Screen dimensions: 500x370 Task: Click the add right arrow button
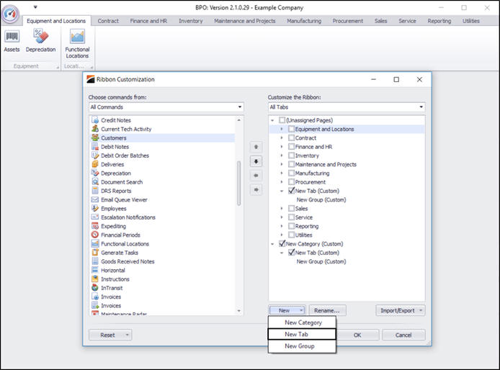tap(256, 189)
